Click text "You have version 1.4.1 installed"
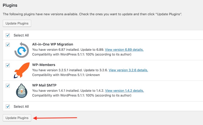The image size is (203, 125). click(56, 91)
